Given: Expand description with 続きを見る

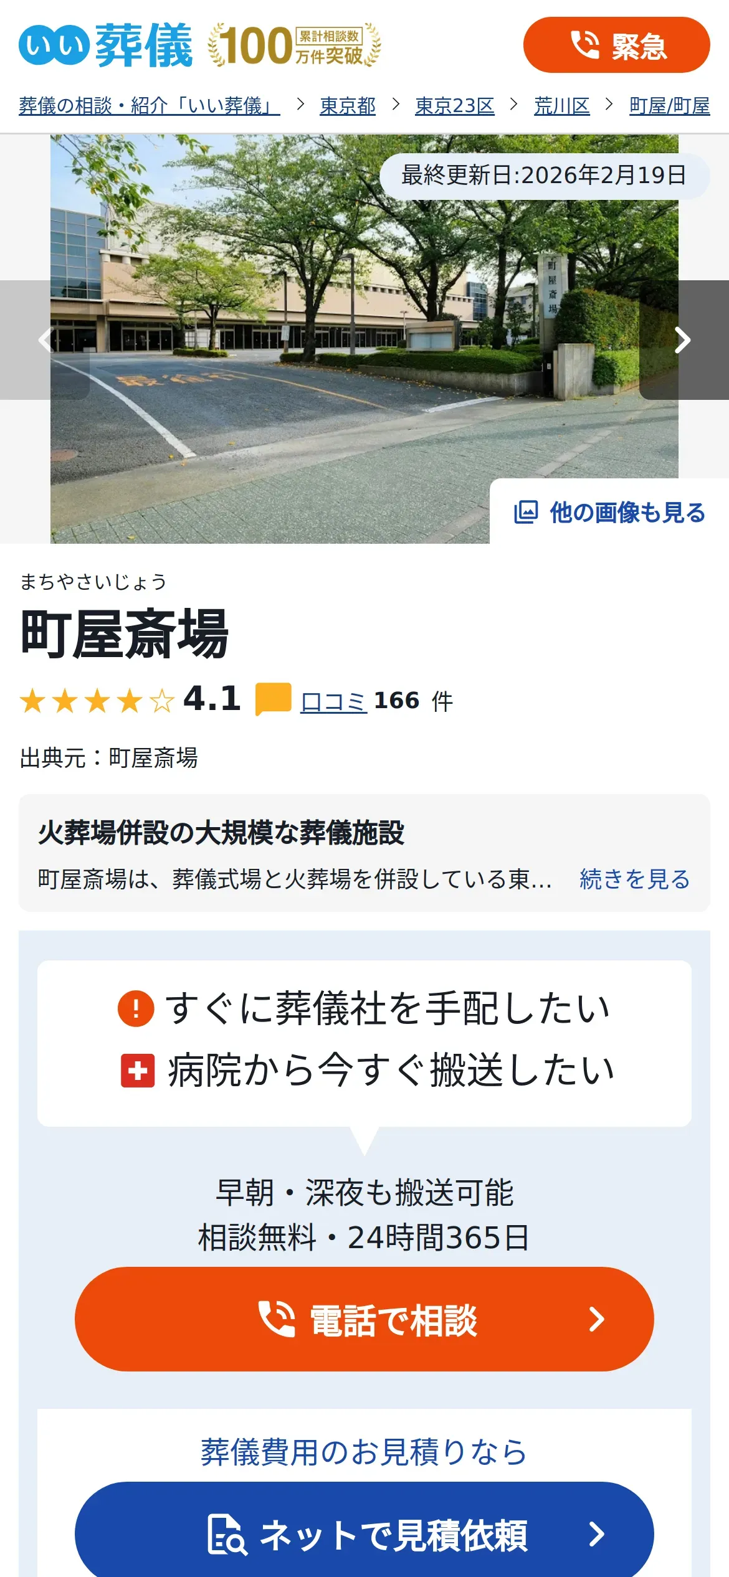Looking at the screenshot, I should (x=634, y=879).
